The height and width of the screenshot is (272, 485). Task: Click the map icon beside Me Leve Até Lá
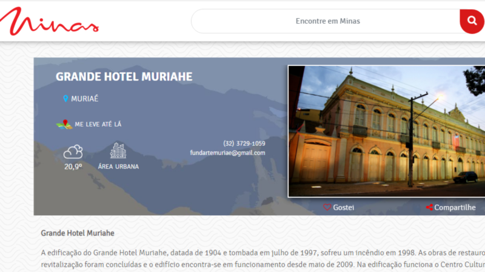tap(64, 125)
